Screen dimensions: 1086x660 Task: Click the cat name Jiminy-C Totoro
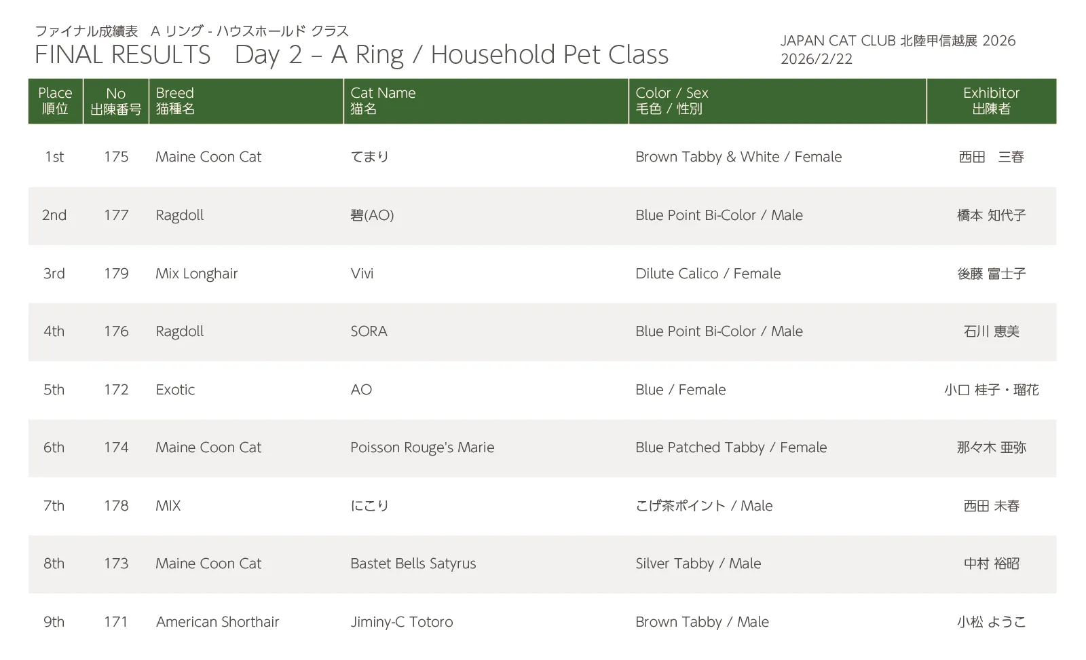[x=401, y=622]
